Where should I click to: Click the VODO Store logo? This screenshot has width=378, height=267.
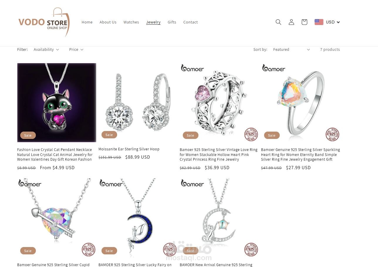44,22
